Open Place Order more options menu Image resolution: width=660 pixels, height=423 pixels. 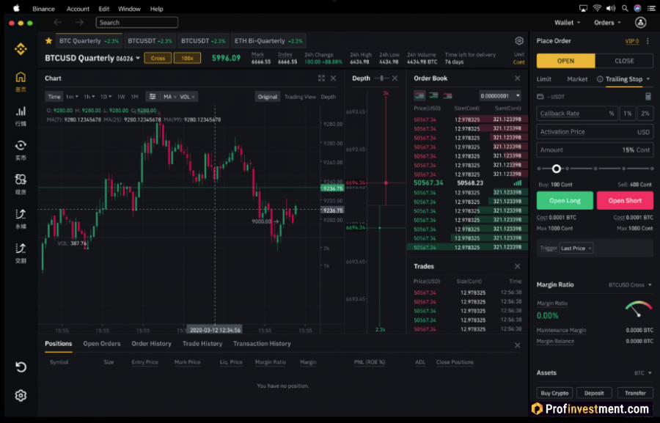coord(648,41)
